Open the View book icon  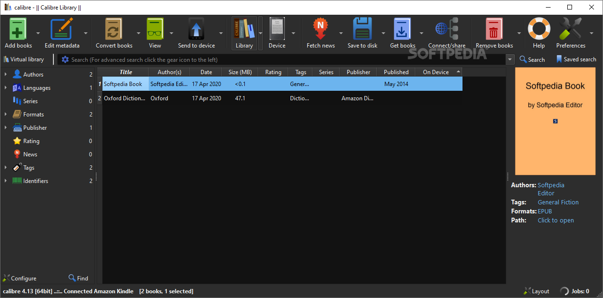155,29
